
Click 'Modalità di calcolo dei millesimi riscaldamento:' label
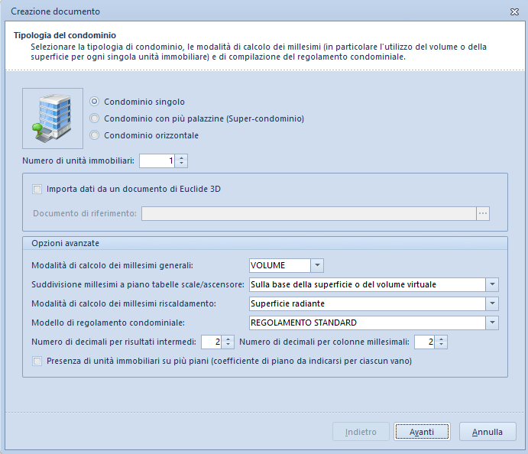[124, 303]
